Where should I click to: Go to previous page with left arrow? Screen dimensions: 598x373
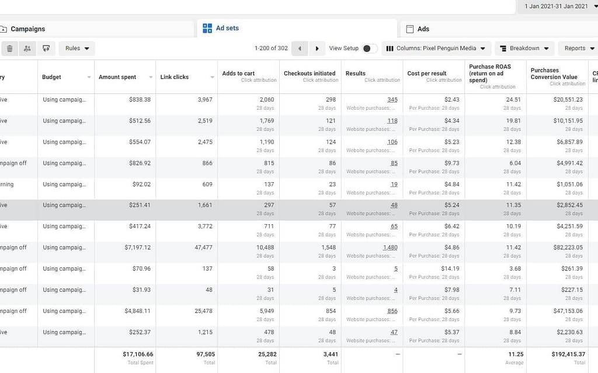pos(300,48)
